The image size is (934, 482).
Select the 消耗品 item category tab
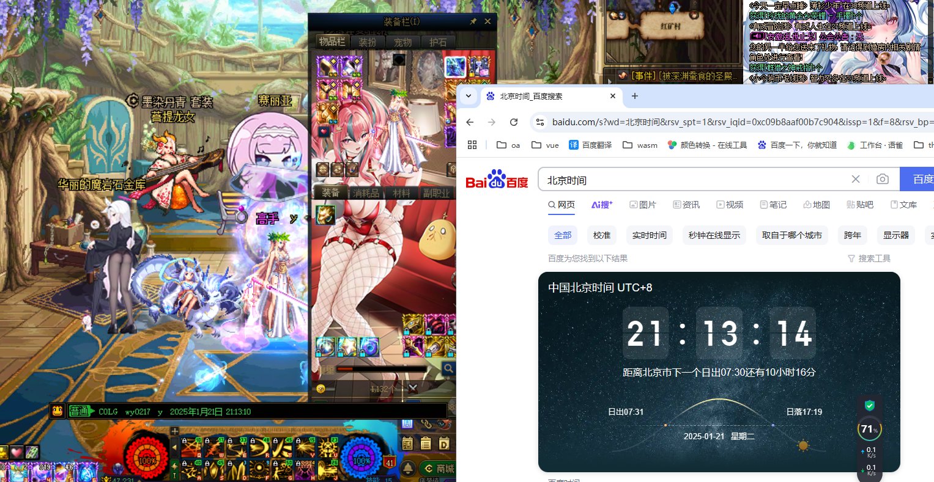(366, 193)
